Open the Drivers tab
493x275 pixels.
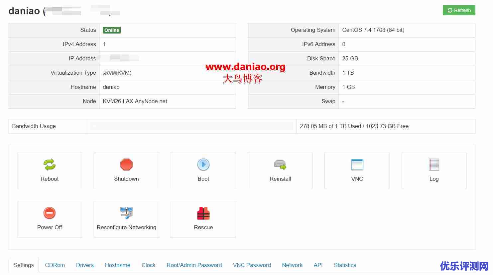click(85, 265)
